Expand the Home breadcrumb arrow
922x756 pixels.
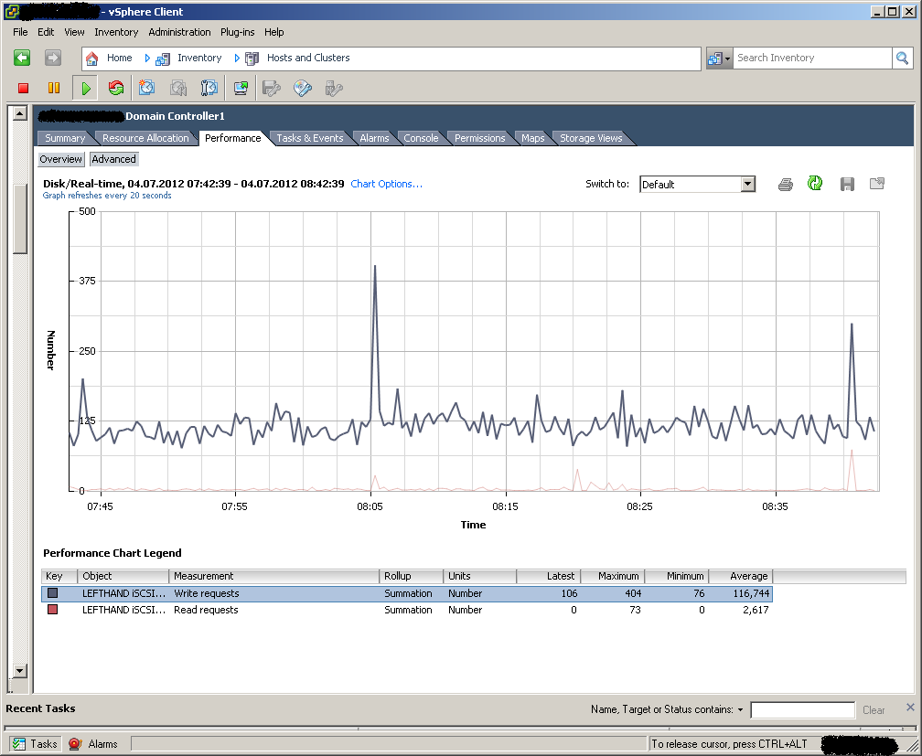[147, 59]
